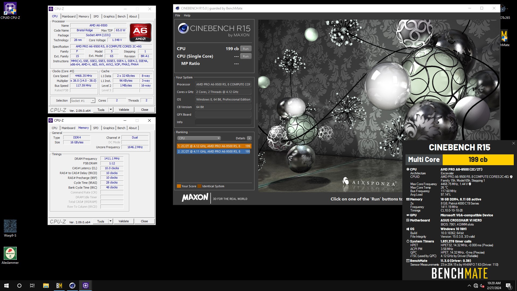Open the Tools dropdown arrow in top CPU-Z
The width and height of the screenshot is (517, 291).
111,110
